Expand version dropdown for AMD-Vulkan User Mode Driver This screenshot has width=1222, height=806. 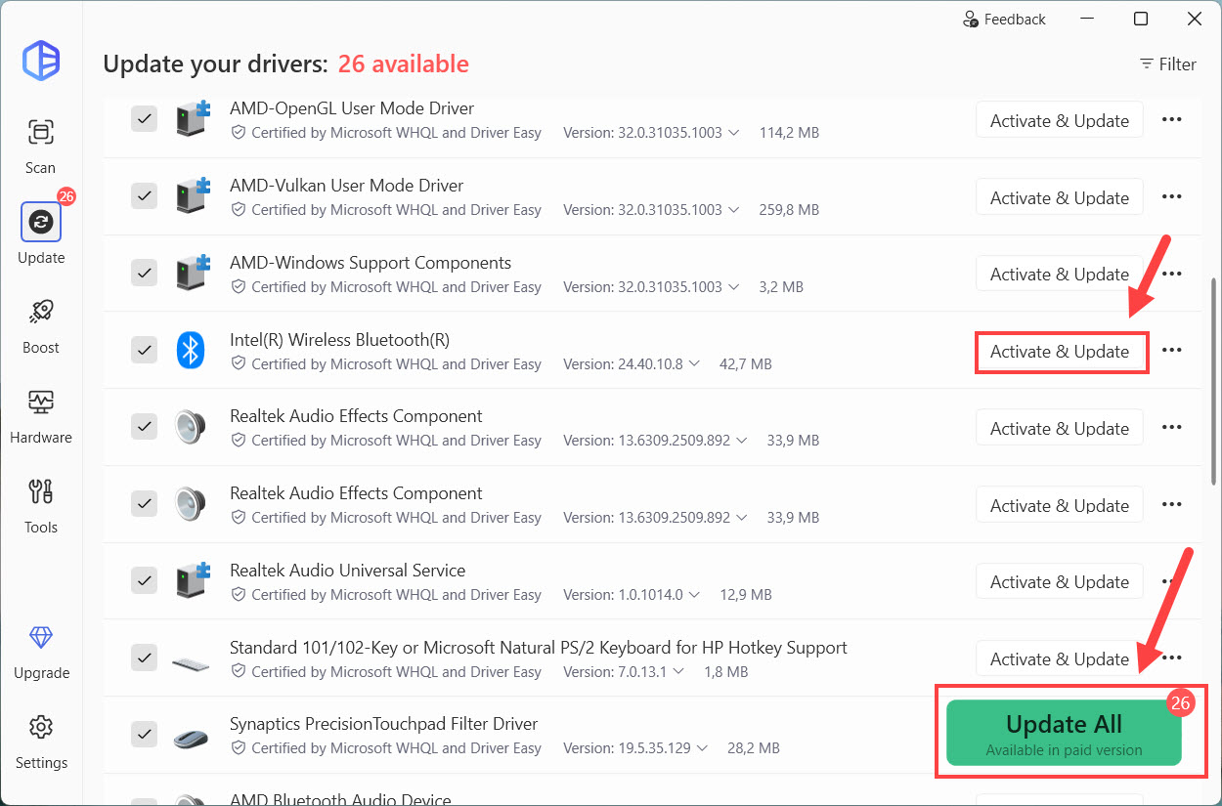point(734,210)
